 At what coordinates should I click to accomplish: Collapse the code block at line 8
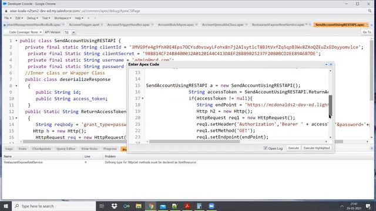pos(16,86)
